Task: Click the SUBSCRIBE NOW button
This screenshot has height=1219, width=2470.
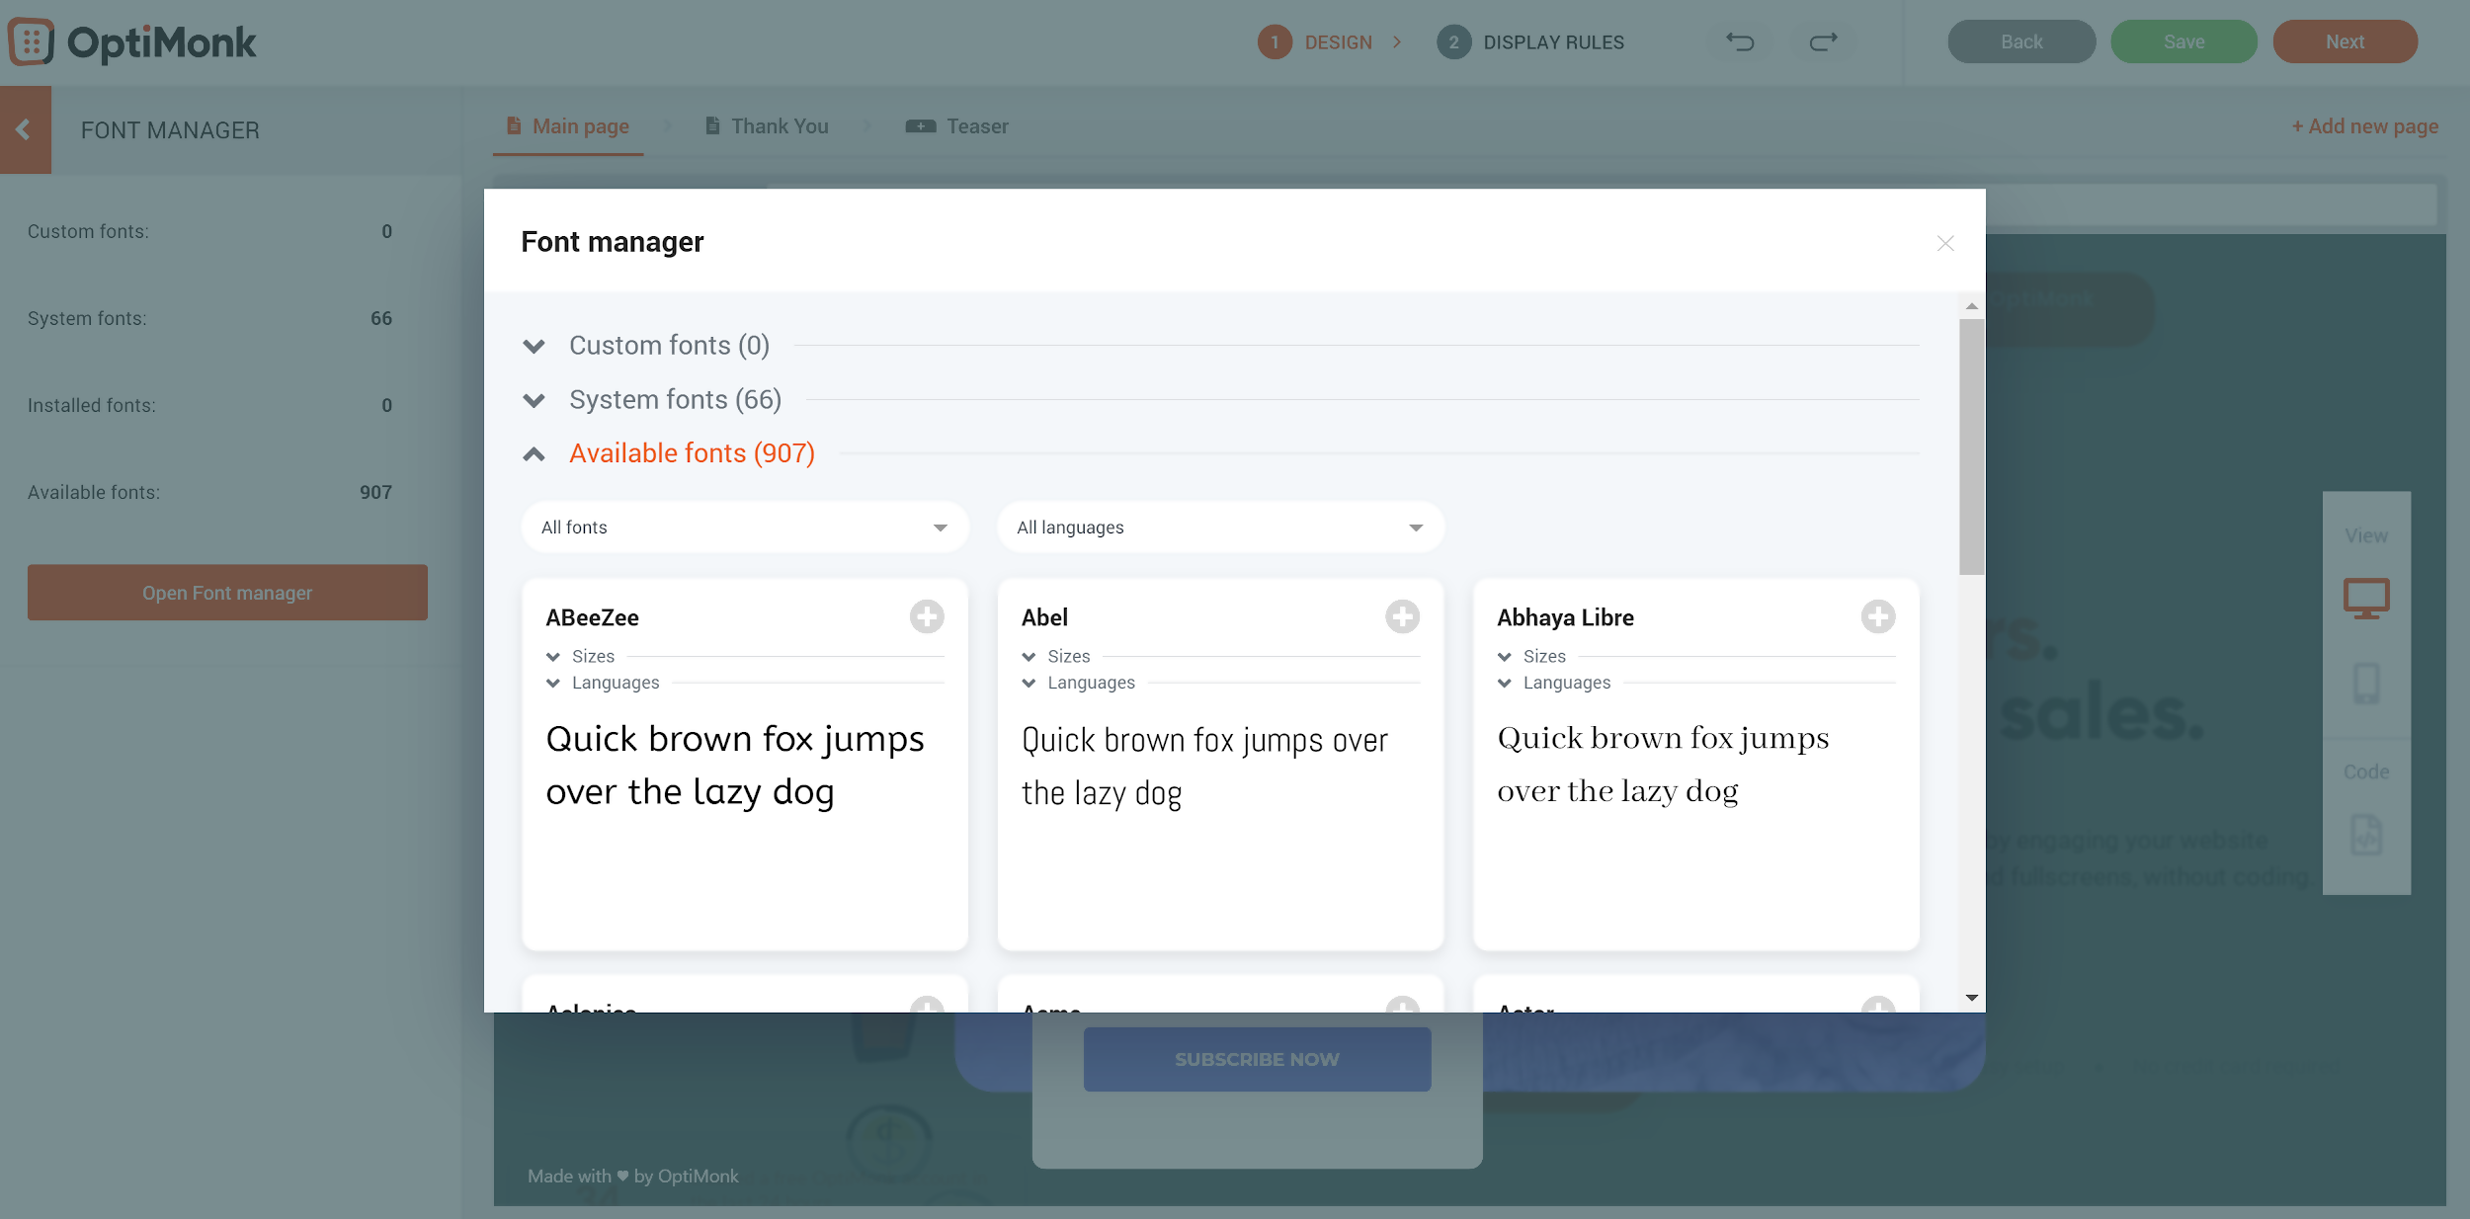Action: pos(1257,1059)
